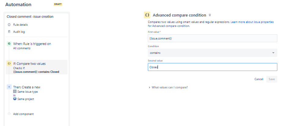Open the Condition contains dropdown

point(212,53)
